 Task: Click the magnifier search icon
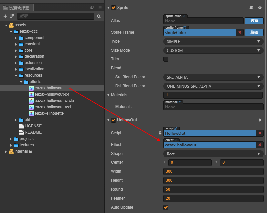tap(99, 16)
